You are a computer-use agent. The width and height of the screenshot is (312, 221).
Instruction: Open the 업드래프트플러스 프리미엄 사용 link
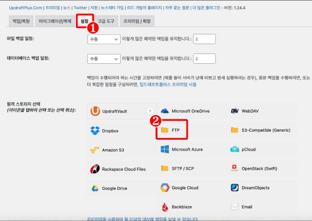168,85
